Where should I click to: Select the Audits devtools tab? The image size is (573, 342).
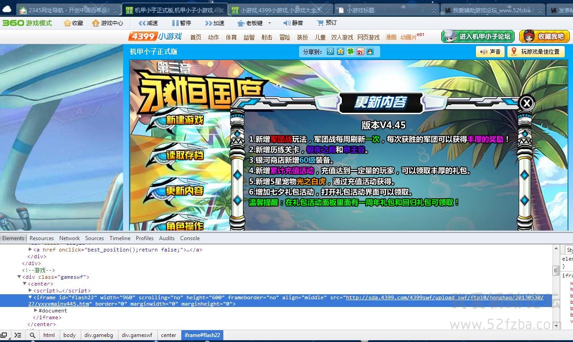(x=167, y=238)
